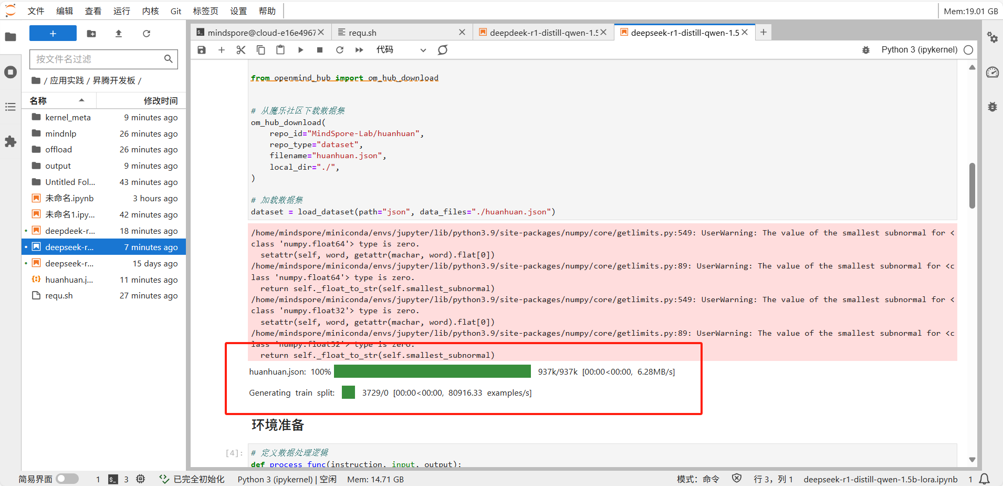Create a new folder in file browser
Viewport: 1003px width, 486px height.
pyautogui.click(x=91, y=34)
